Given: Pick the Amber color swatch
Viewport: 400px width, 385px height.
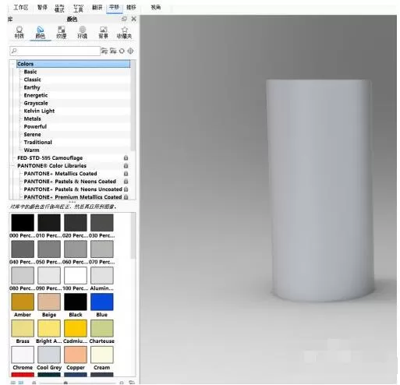Looking at the screenshot, I should point(23,302).
